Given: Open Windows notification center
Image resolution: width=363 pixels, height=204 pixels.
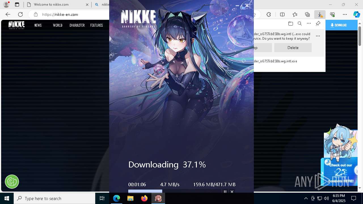Looking at the screenshot, I should [x=354, y=198].
